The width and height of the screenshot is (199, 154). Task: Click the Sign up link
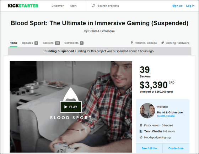177,6
